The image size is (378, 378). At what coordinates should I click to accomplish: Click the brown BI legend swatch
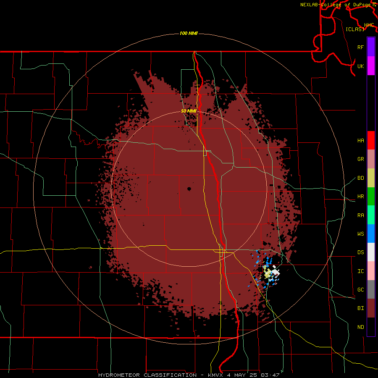(x=371, y=308)
